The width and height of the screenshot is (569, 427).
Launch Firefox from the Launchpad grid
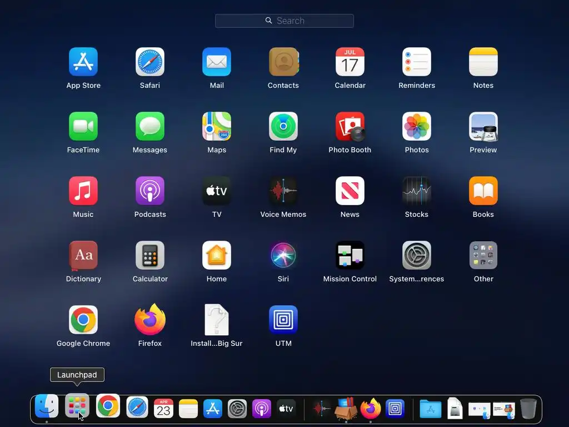tap(150, 320)
